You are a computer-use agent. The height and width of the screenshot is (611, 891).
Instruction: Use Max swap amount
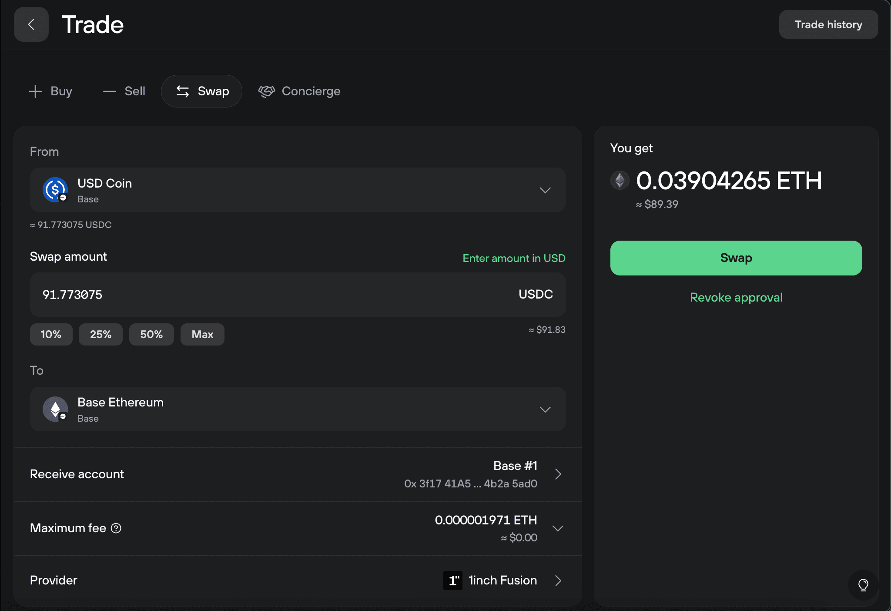point(202,334)
